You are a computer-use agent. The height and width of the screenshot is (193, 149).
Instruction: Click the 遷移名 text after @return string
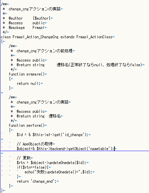click(x=54, y=116)
